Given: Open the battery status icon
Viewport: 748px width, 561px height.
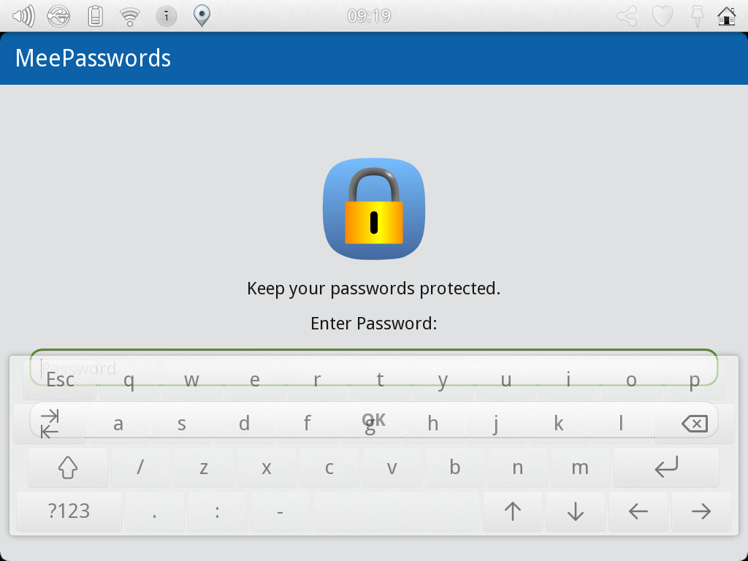Looking at the screenshot, I should [x=95, y=15].
